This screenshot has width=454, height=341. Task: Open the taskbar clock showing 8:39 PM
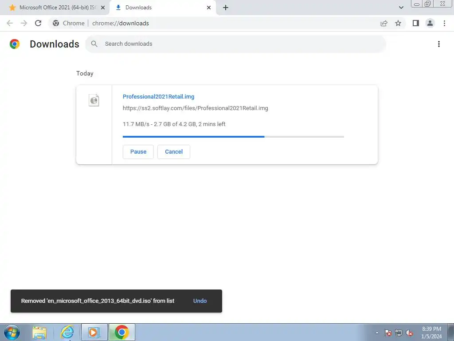click(431, 333)
